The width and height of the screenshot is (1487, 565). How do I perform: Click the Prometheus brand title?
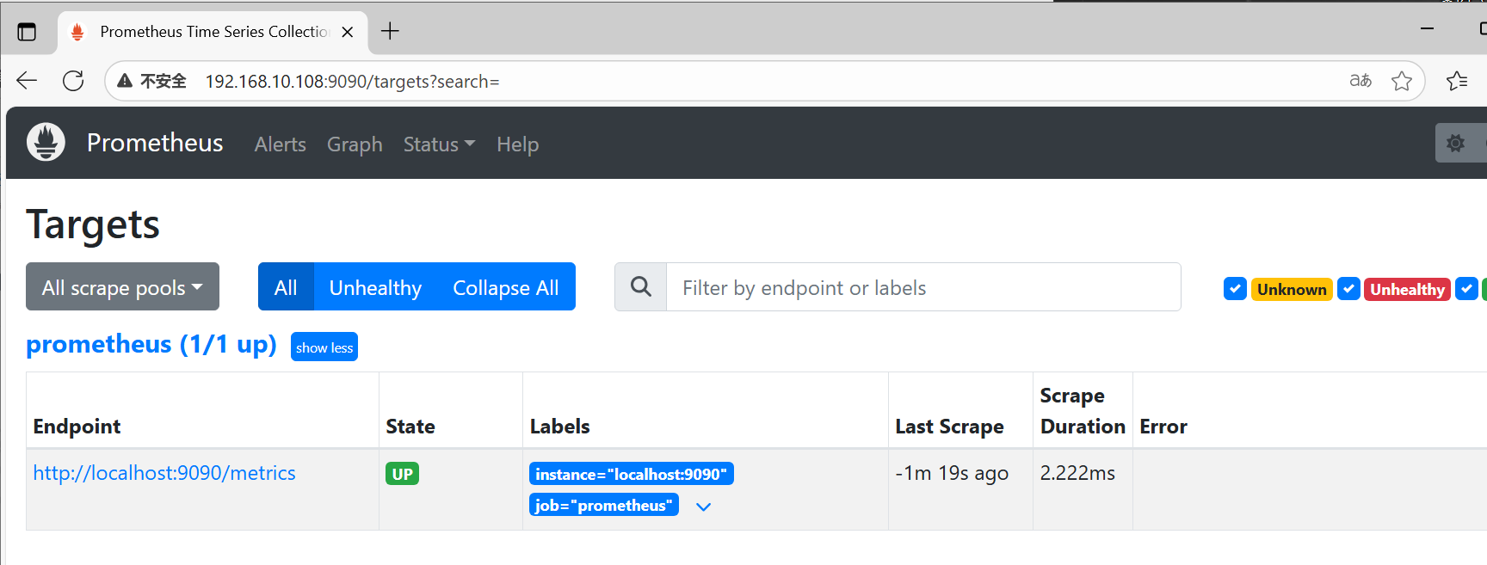pyautogui.click(x=155, y=143)
